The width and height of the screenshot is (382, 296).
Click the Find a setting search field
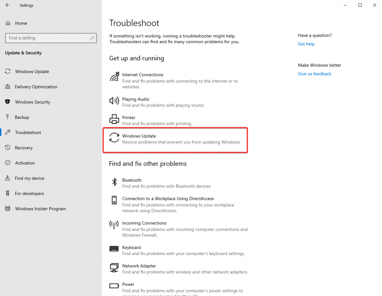pyautogui.click(x=51, y=38)
